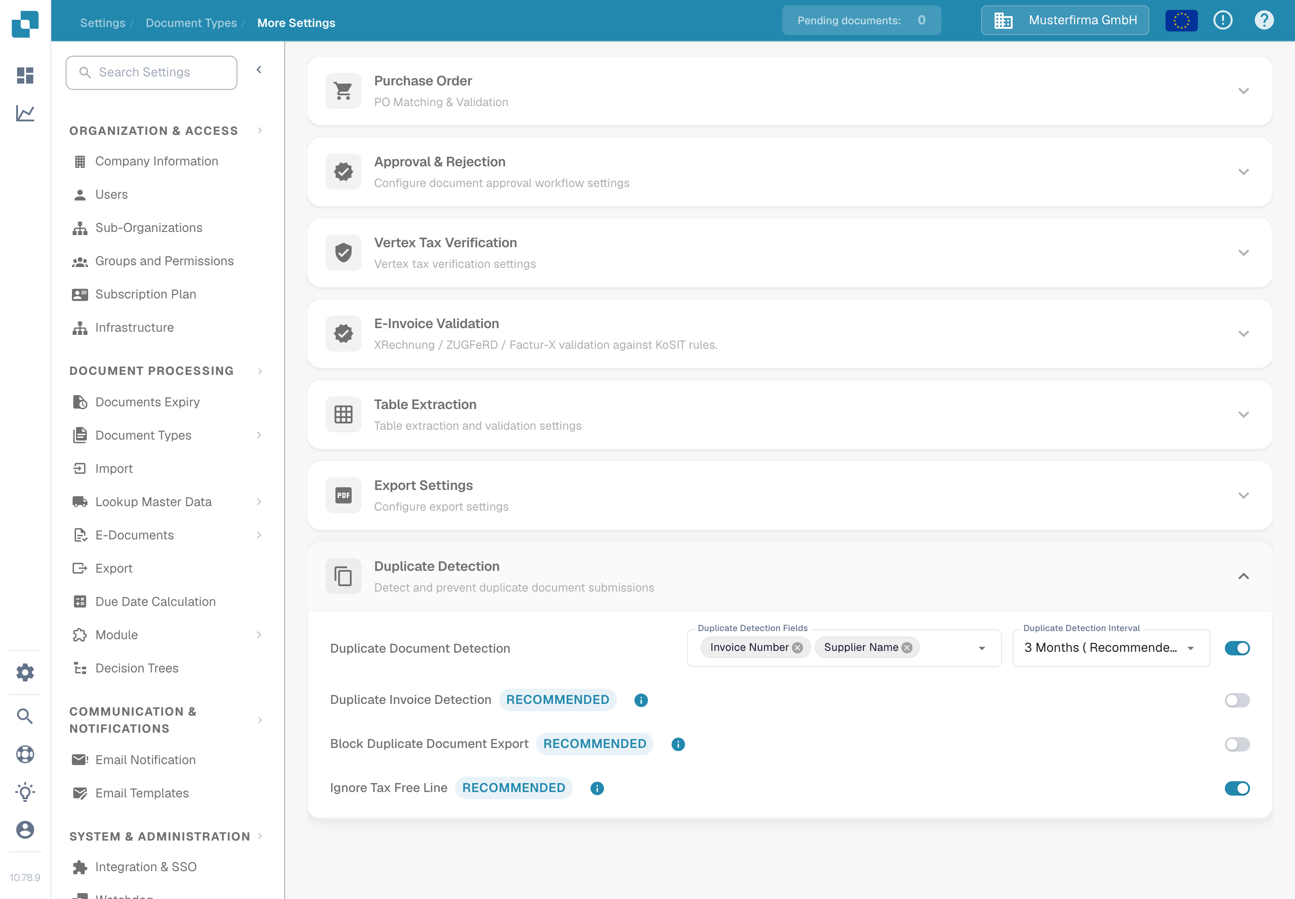Viewport: 1295px width, 899px height.
Task: Collapse the Duplicate Detection section
Action: click(x=1243, y=576)
